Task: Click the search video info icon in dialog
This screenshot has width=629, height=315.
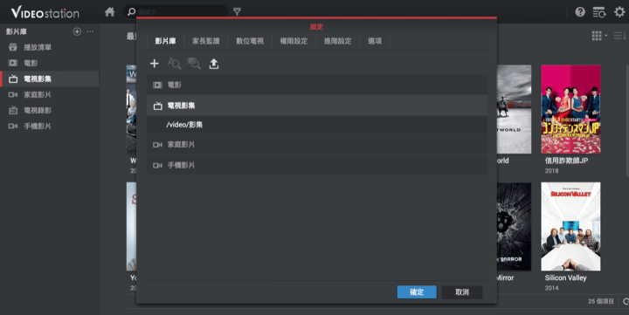Action: 174,64
